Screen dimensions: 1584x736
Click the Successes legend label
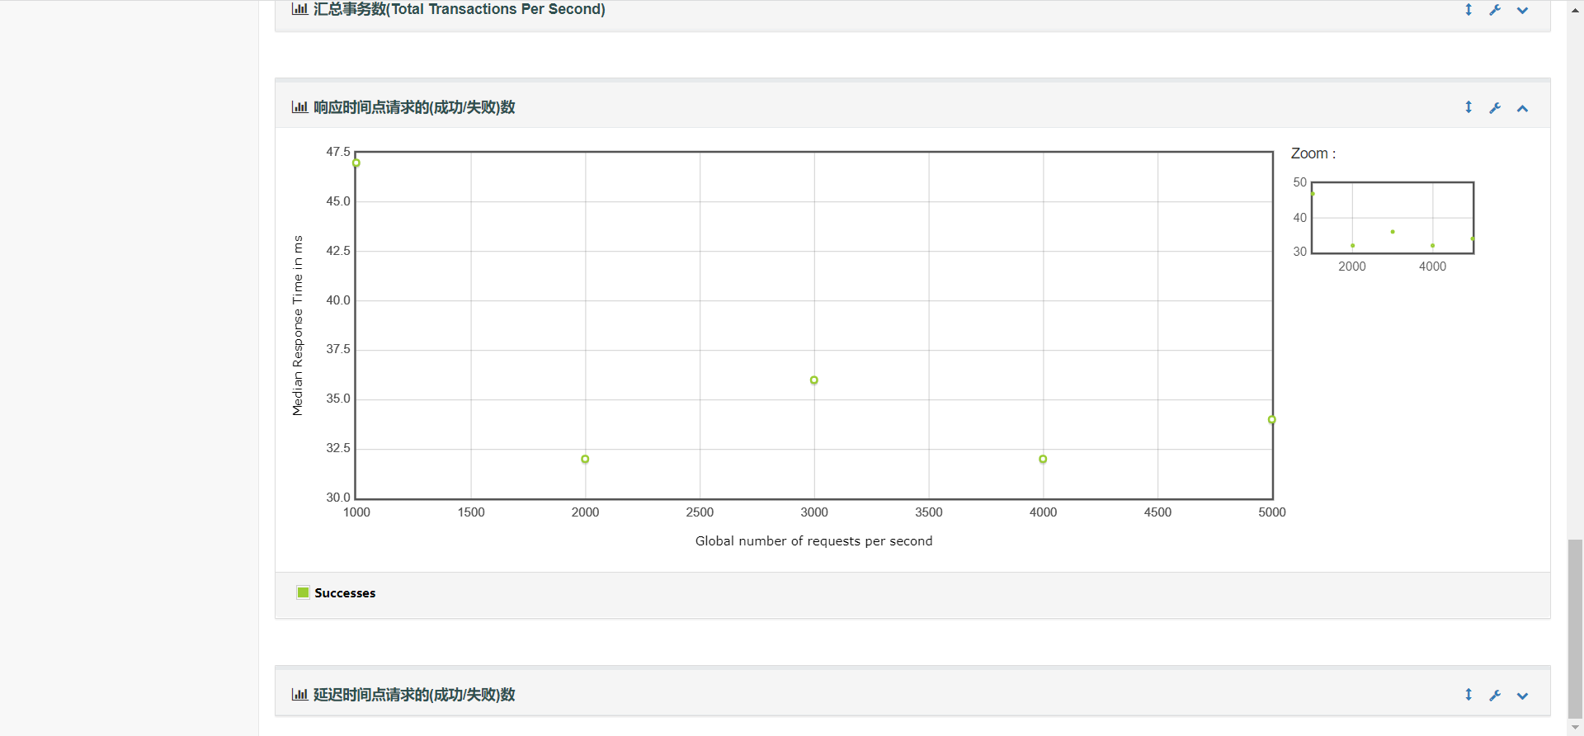coord(345,593)
